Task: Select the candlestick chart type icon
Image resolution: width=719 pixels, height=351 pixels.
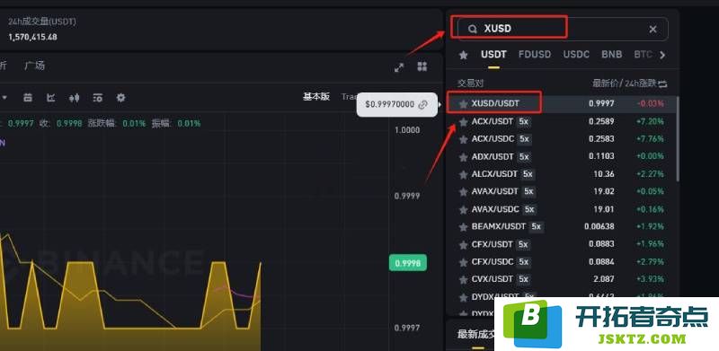Action: tap(74, 98)
